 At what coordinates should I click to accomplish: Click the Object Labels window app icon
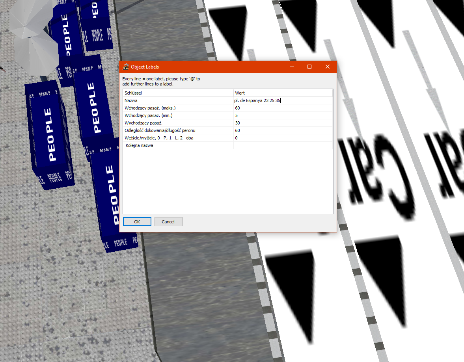click(126, 67)
